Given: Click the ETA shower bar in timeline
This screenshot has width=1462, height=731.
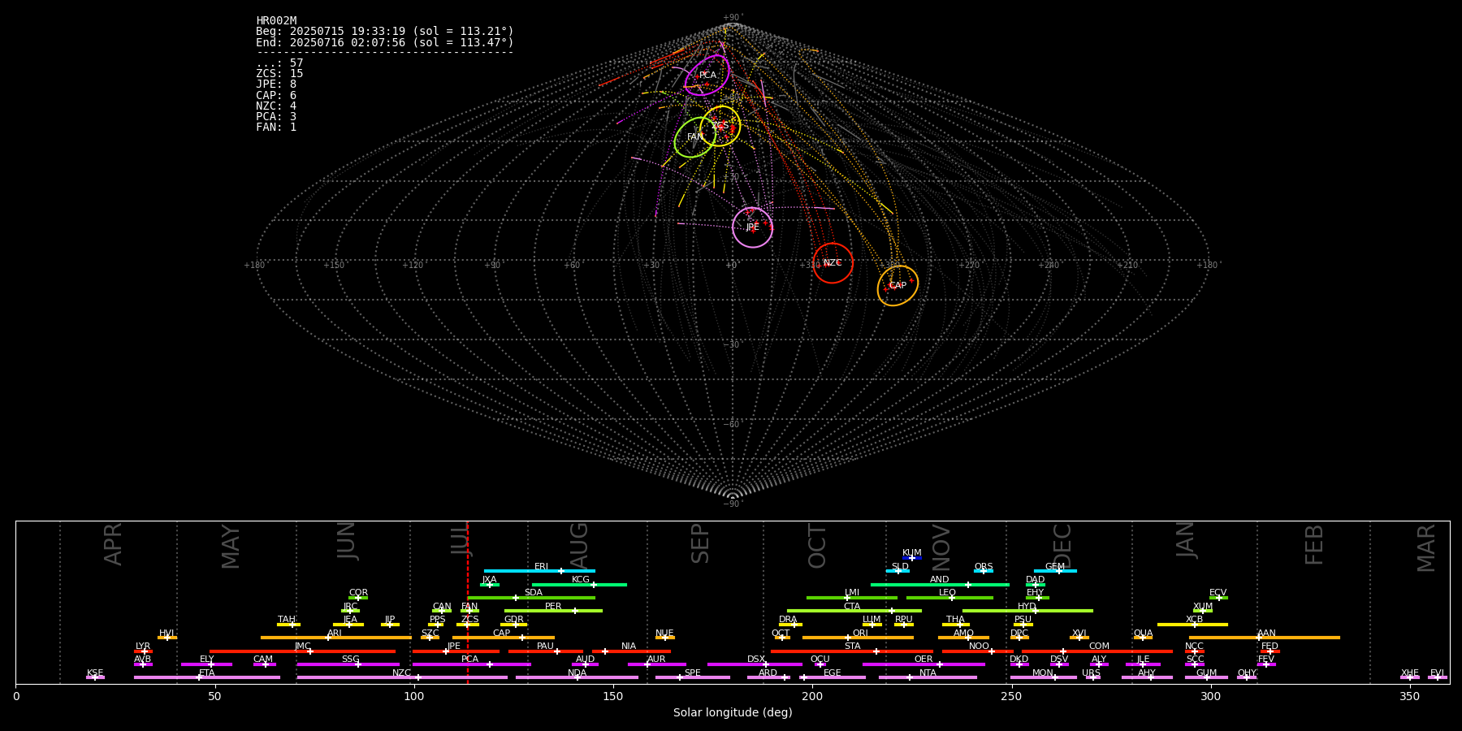Looking at the screenshot, I should pos(207,677).
